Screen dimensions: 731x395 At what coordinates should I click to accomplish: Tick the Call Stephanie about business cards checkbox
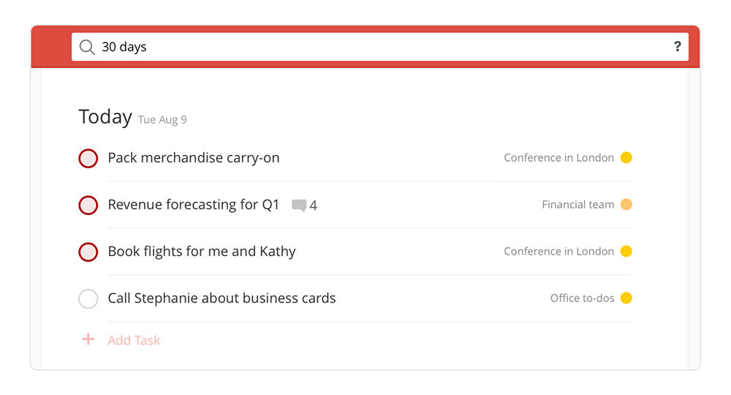(88, 298)
